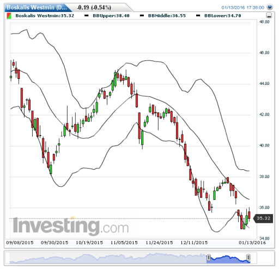Select right handle of range navigator
Viewport: 279px width, 269px height.
[x=248, y=258]
